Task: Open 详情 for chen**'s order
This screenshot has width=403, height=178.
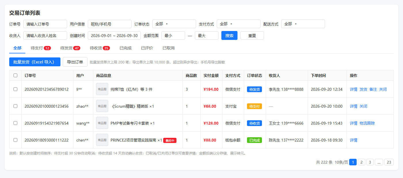Action: 353,140
